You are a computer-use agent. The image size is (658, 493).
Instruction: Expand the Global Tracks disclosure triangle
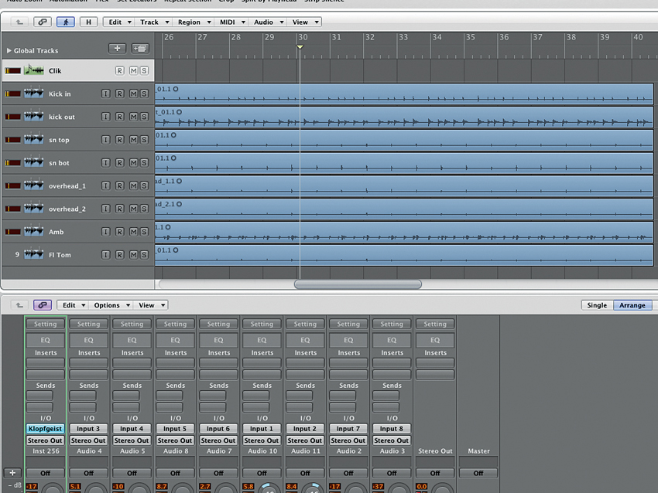(9, 51)
